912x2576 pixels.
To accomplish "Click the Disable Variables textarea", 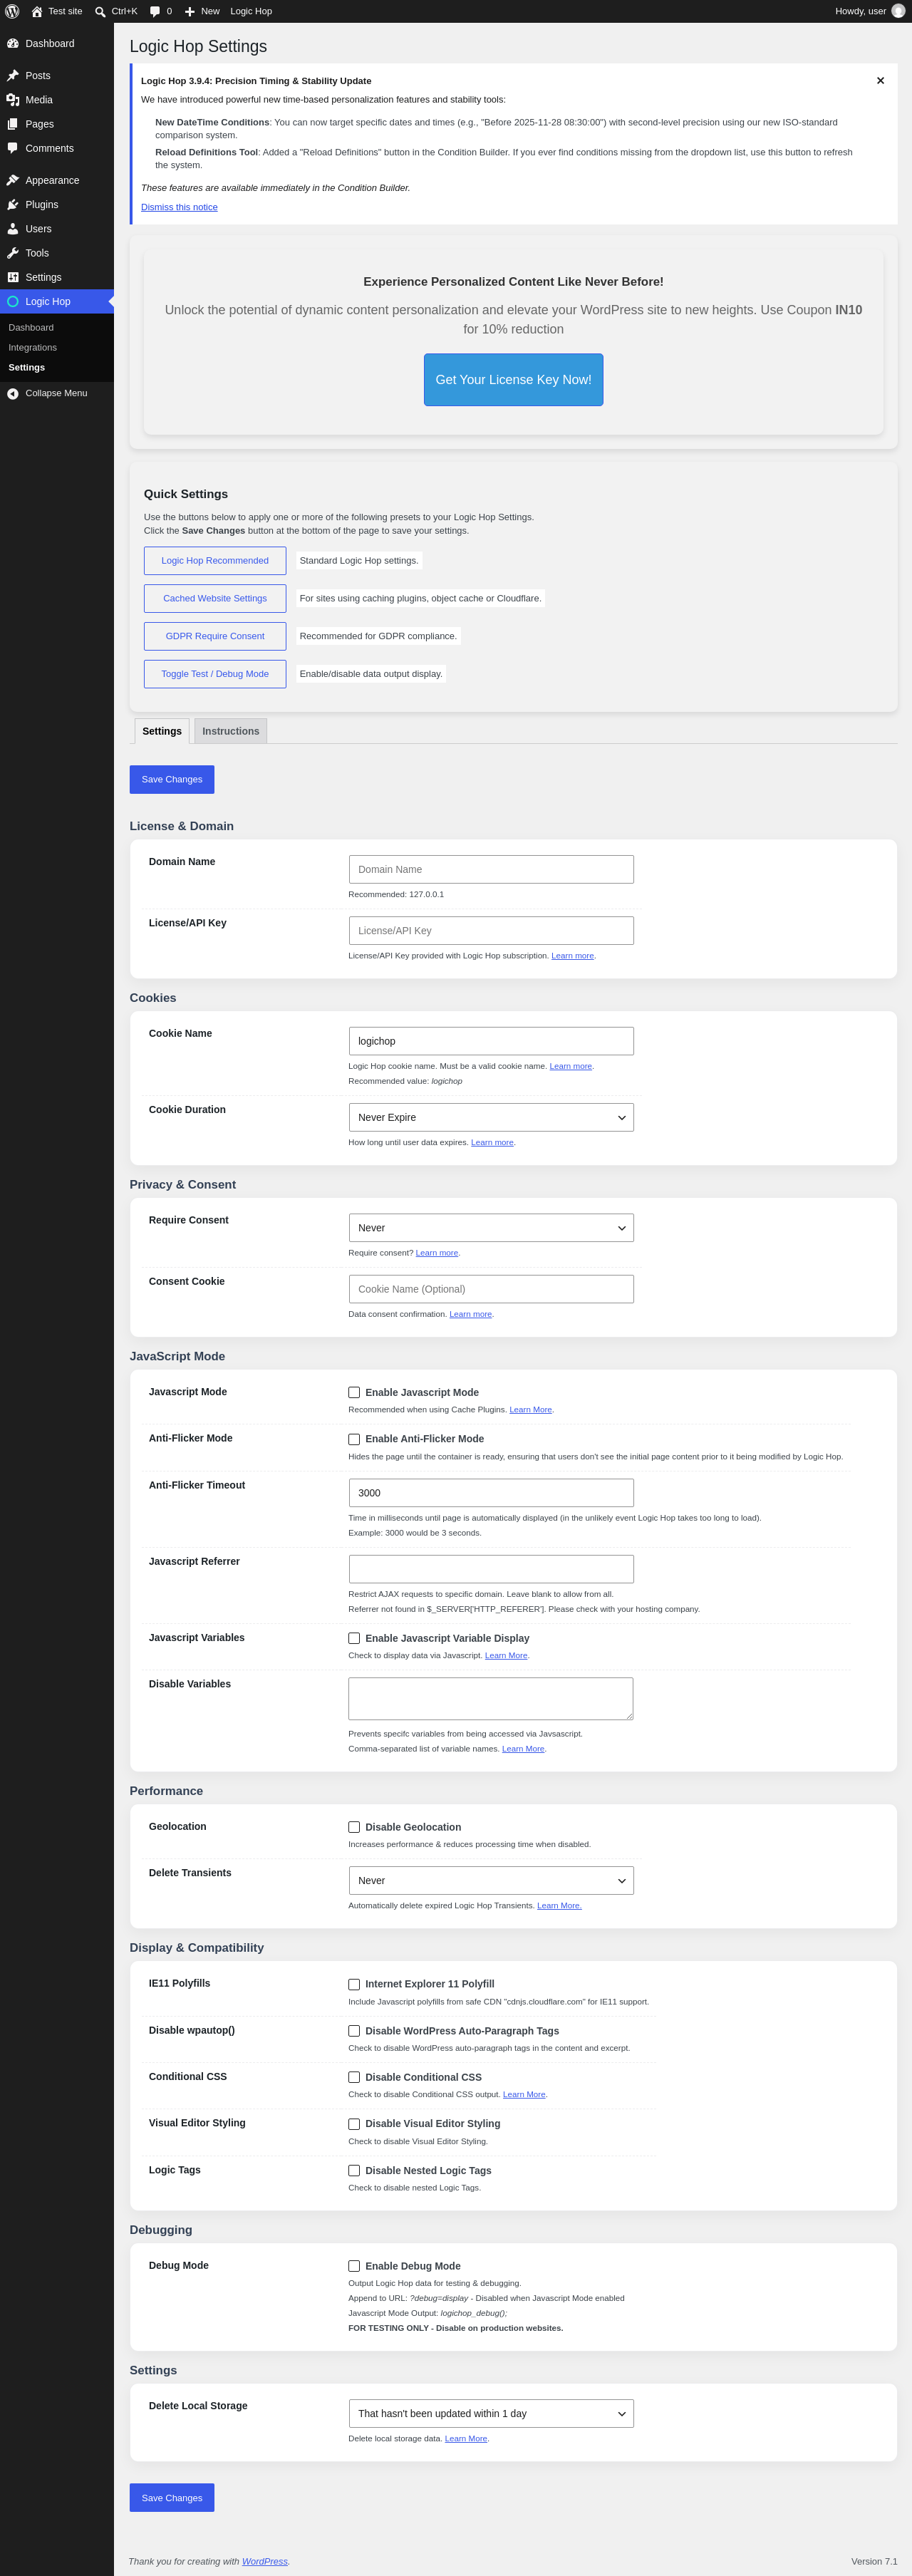I will 491,1699.
